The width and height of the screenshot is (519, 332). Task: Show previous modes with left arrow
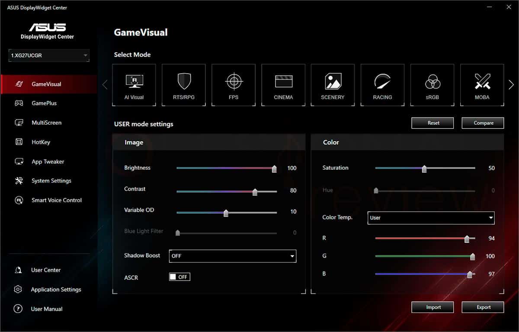[x=105, y=85]
